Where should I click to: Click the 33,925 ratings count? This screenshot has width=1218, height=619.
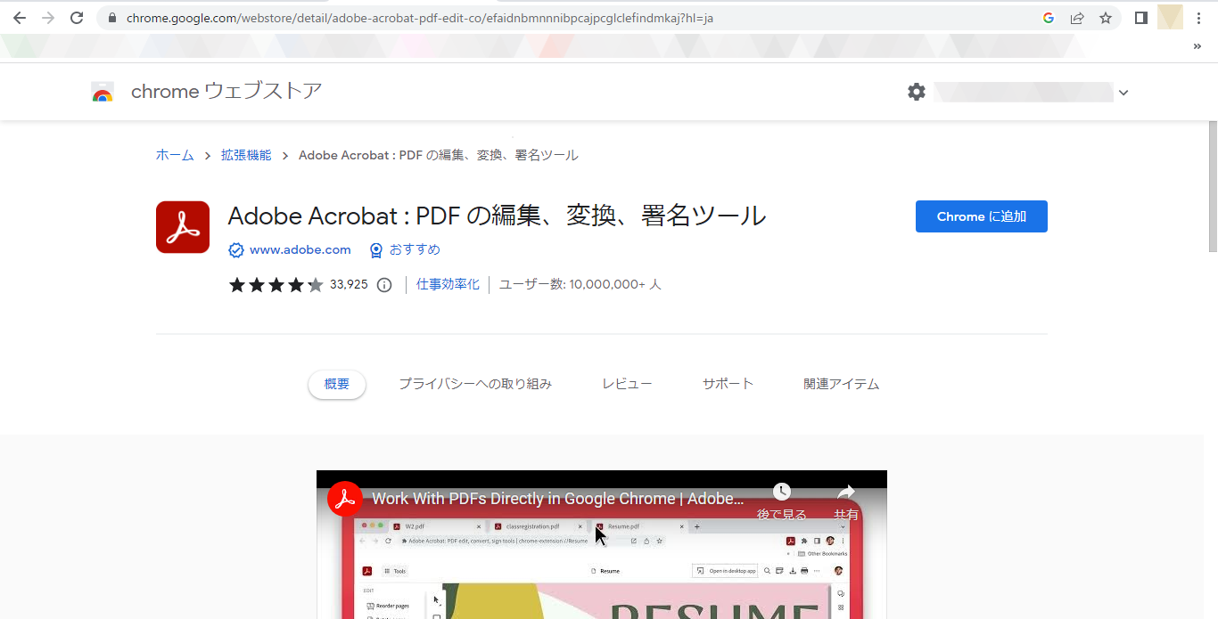pyautogui.click(x=349, y=285)
